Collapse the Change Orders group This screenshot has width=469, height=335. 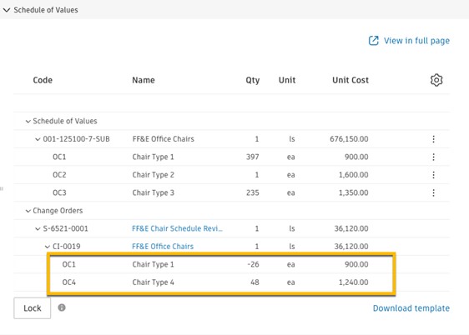coord(28,211)
